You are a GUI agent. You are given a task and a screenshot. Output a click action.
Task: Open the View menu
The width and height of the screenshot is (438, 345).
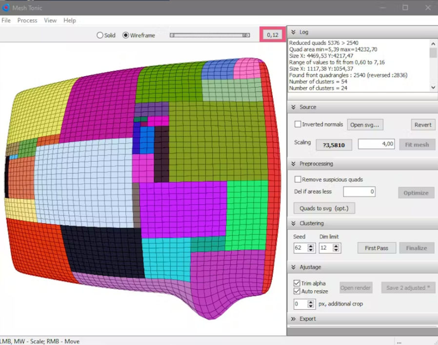pyautogui.click(x=50, y=21)
